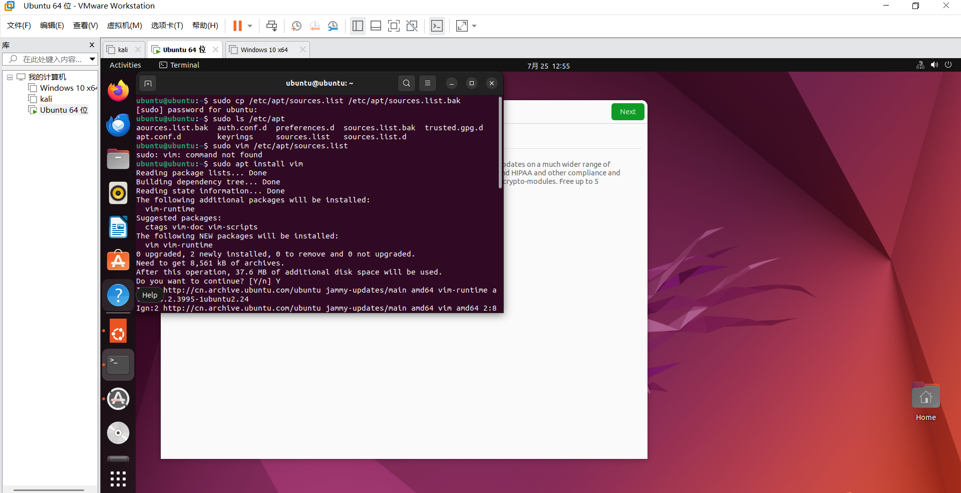Open the power options dropdown arrow beside pause
Viewport: 961px width, 493px height.
(x=250, y=26)
